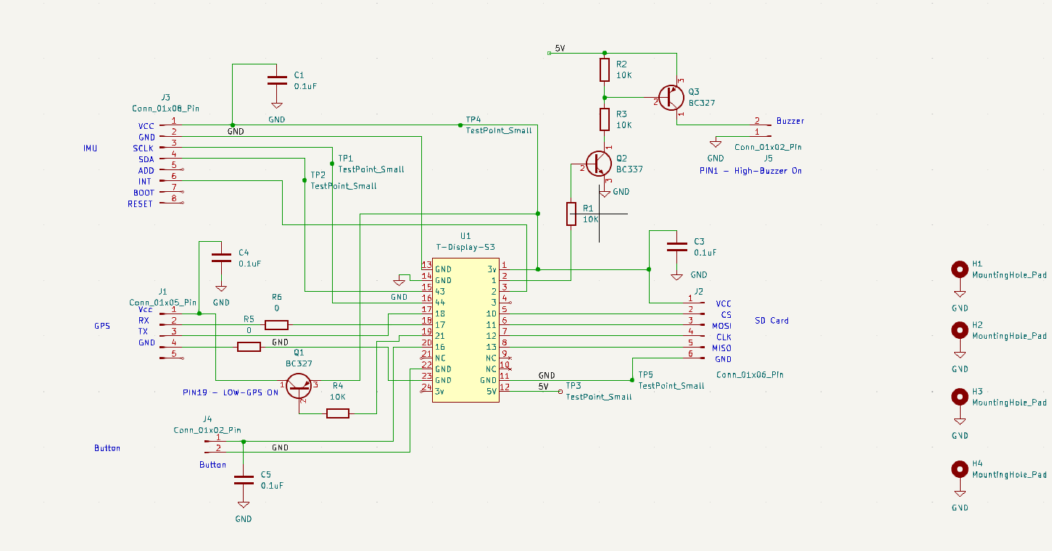Select the 'PIN1 - High-Buzzer On' note
The width and height of the screenshot is (1052, 551).
click(750, 171)
